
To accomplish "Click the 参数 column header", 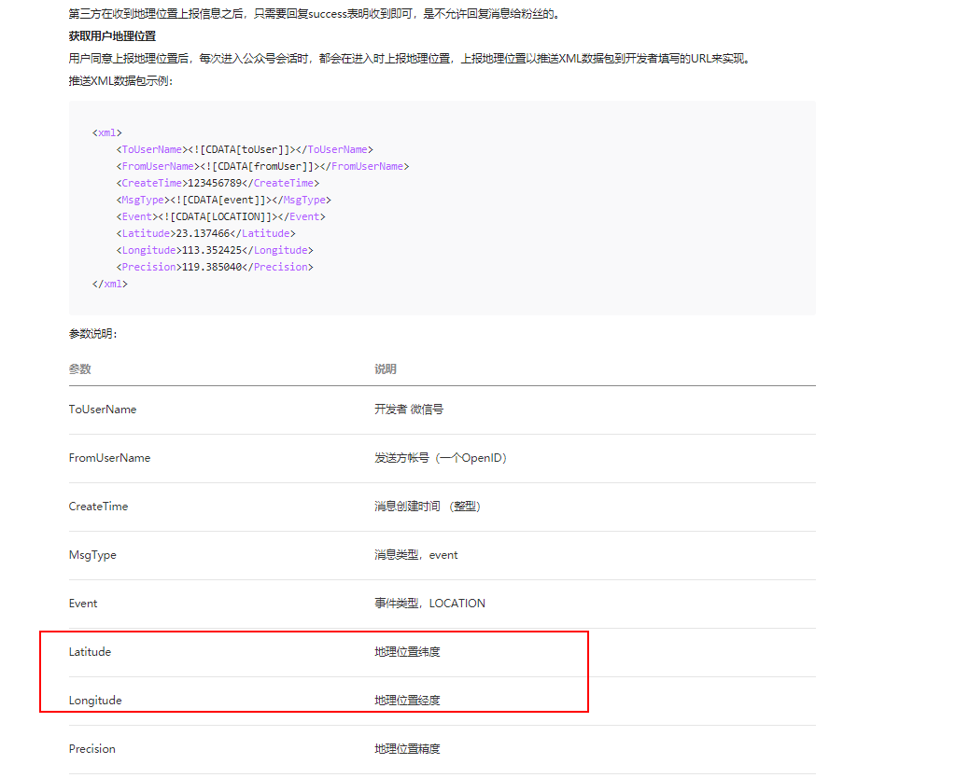I will (x=79, y=368).
